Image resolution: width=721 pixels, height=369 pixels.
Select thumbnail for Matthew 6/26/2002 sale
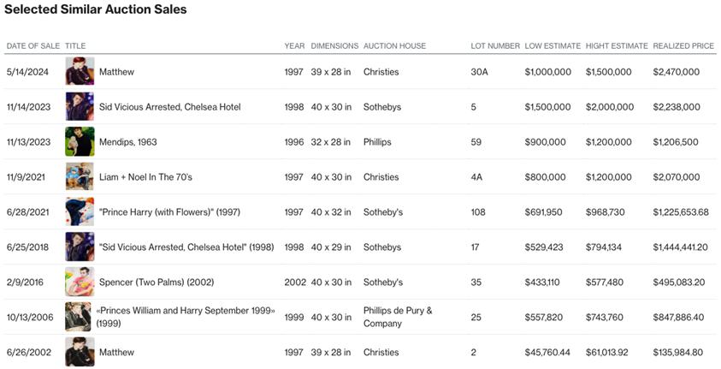coord(80,352)
